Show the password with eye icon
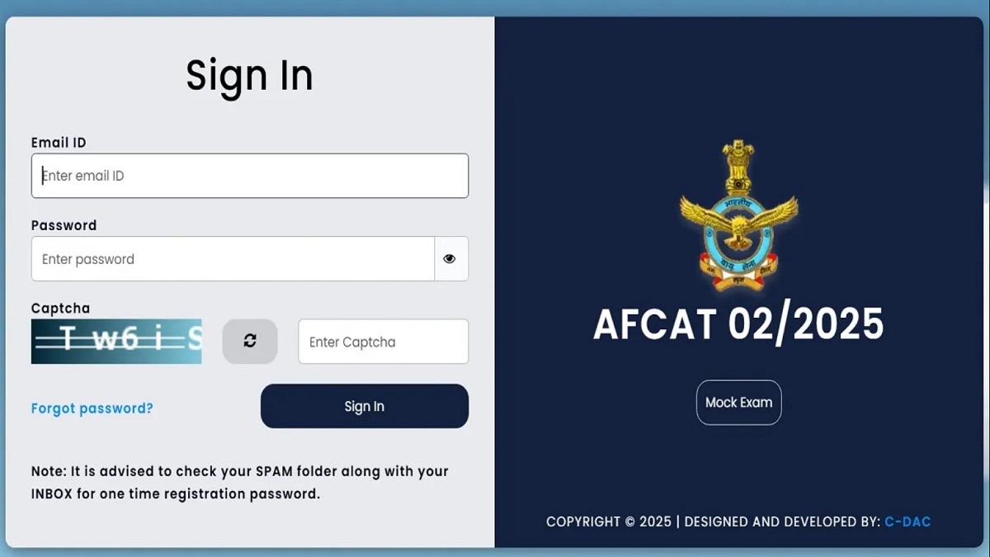Image resolution: width=990 pixels, height=557 pixels. click(x=450, y=259)
